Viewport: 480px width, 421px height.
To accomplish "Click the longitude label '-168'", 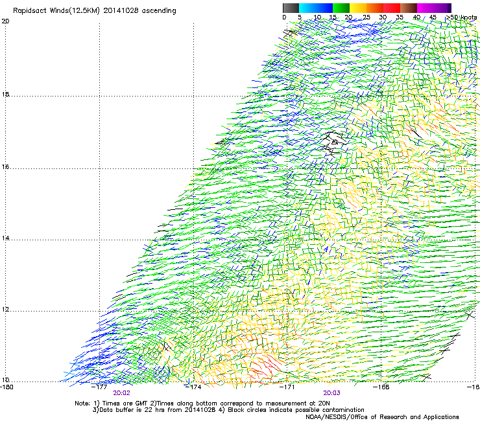I will pyautogui.click(x=381, y=387).
